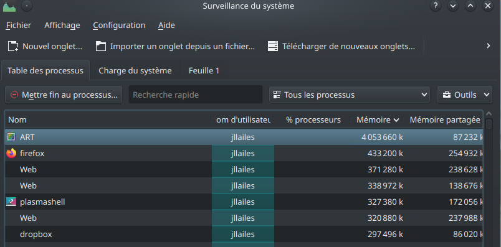501x247 pixels.
Task: Expand the toolbar overflow chevron
Action: pos(488,45)
